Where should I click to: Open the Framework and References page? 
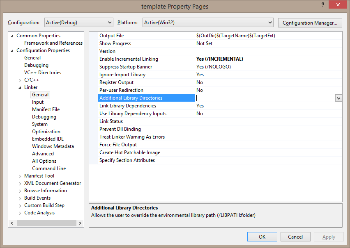pos(53,43)
